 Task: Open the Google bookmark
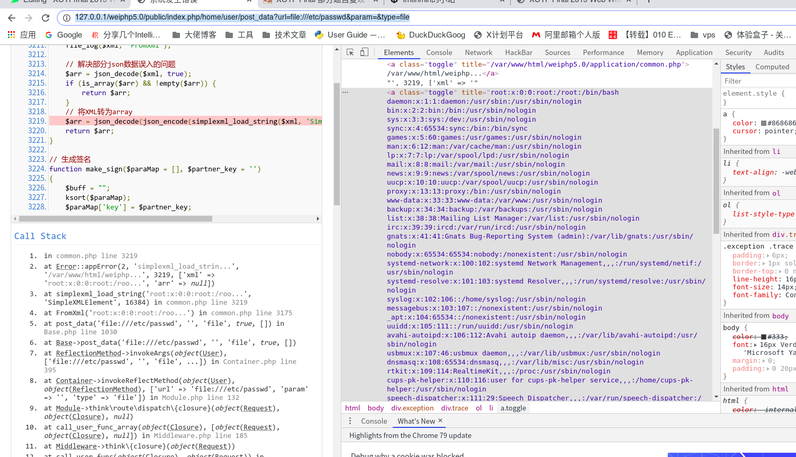(64, 35)
